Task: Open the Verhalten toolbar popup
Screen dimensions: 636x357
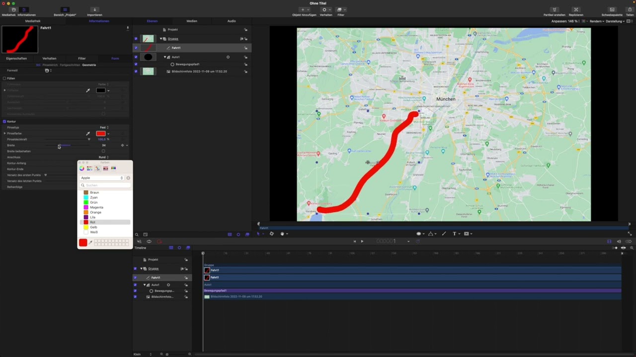Action: (x=326, y=9)
